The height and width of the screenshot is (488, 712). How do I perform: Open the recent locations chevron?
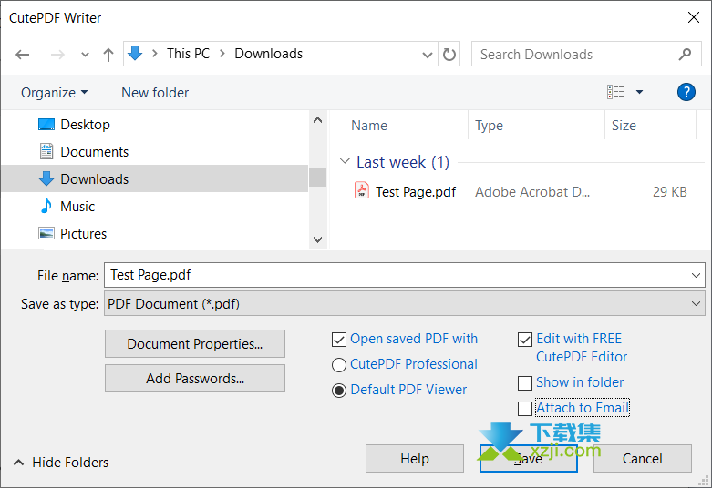[x=85, y=55]
